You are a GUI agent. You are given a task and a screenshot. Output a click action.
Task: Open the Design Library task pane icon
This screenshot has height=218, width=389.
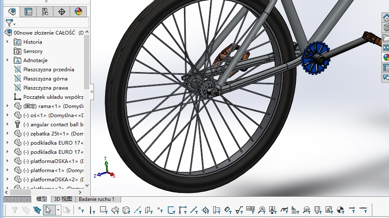[386, 28]
